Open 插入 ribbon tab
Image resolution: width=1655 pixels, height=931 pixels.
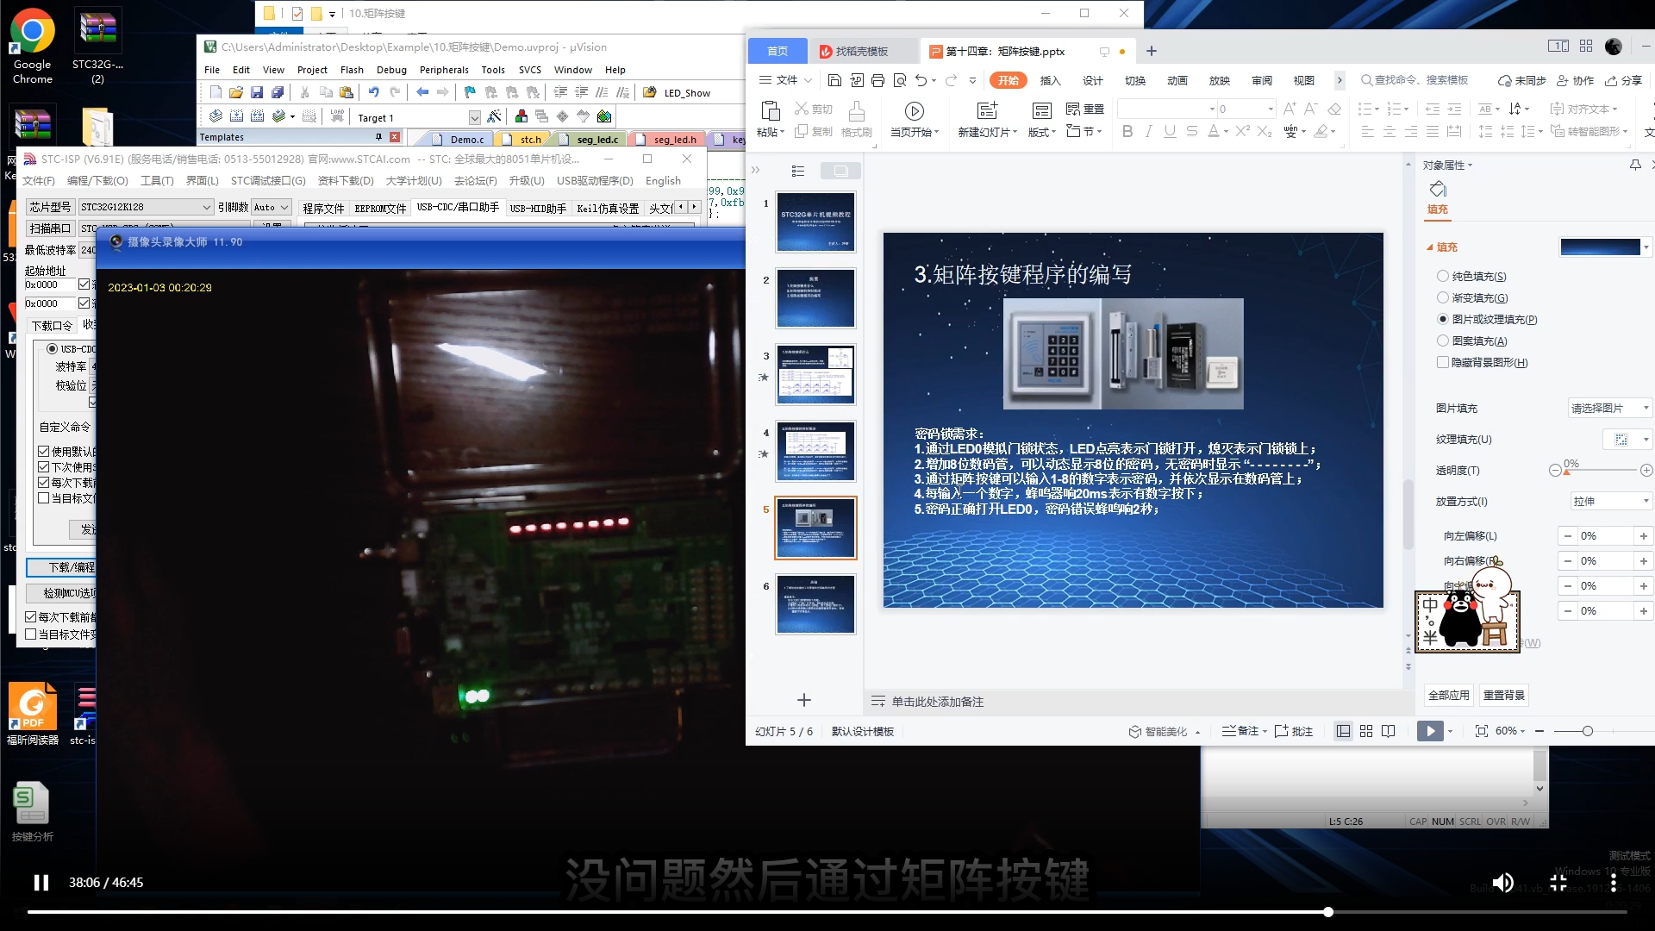coord(1050,80)
